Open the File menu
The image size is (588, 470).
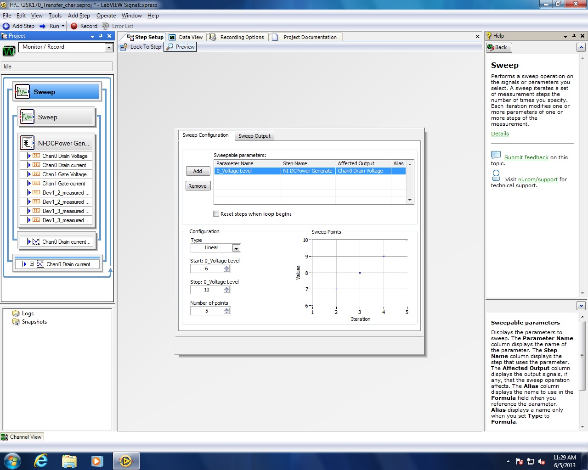coord(7,16)
